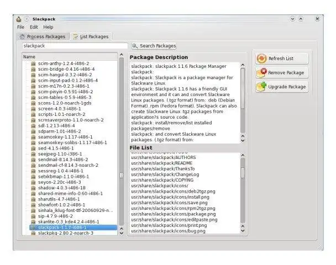
Task: Click file usr/share/slackpack/README
Action: coord(162,163)
